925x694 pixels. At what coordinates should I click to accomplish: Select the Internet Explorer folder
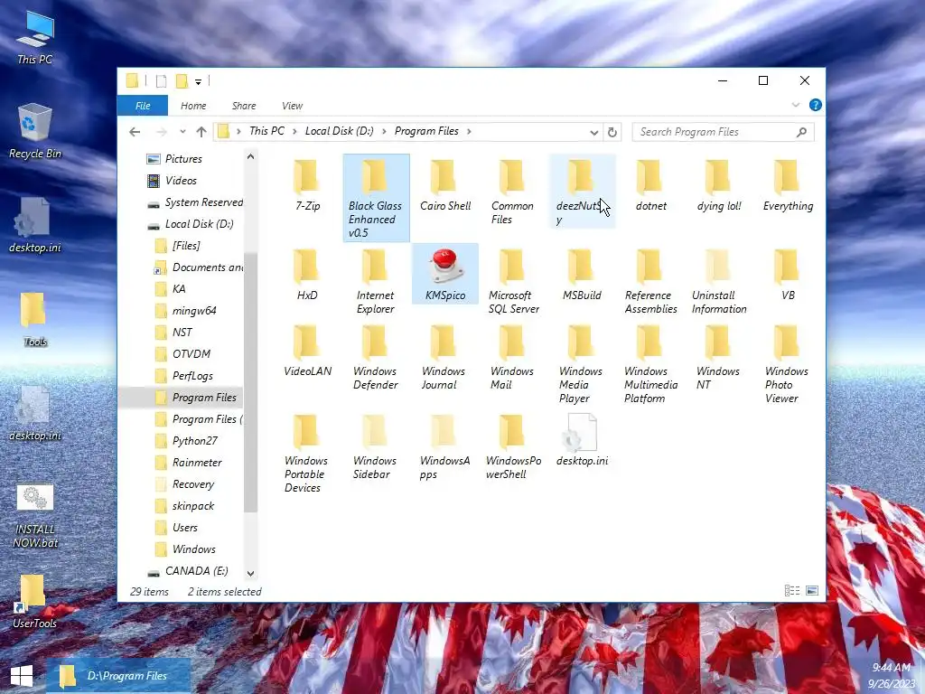(376, 281)
